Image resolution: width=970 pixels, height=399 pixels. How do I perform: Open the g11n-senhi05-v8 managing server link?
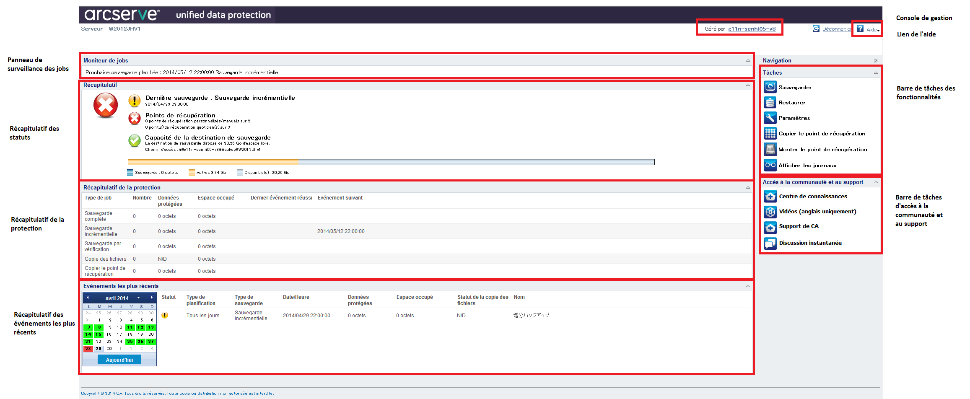[x=752, y=29]
